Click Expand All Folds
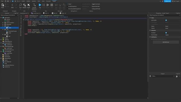 pyautogui.click(x=96, y=6)
